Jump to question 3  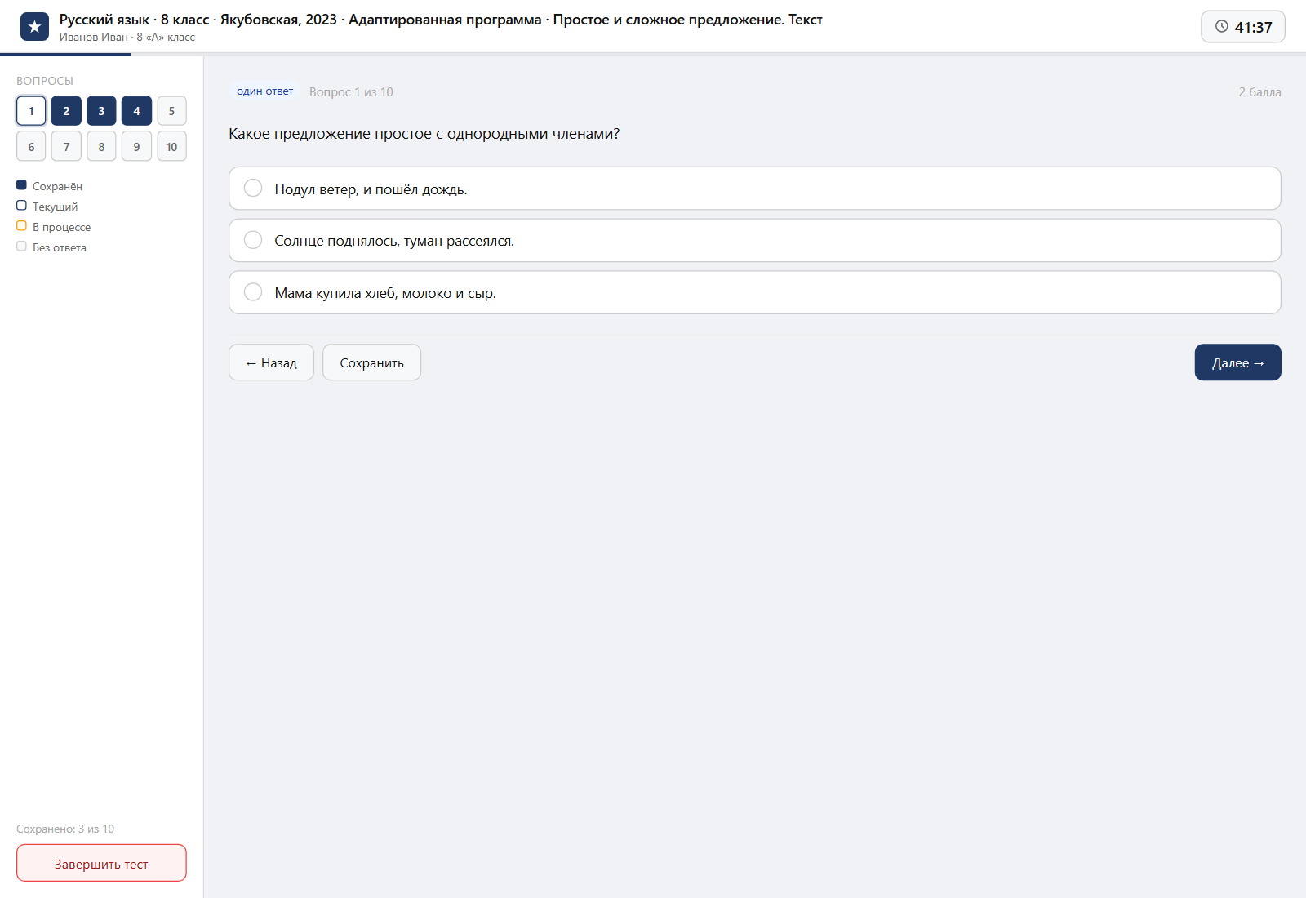(101, 111)
